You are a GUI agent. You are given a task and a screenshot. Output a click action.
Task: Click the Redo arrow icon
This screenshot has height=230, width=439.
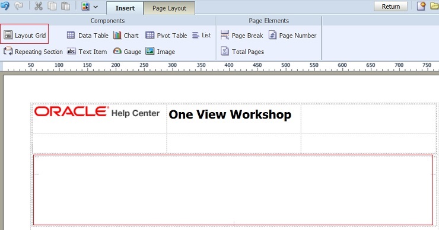(19, 5)
